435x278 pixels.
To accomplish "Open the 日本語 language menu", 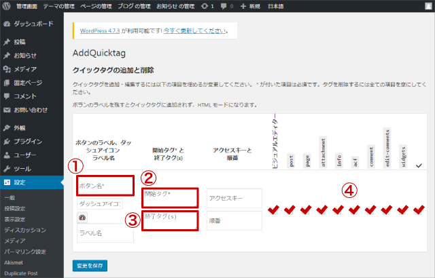I will point(276,6).
